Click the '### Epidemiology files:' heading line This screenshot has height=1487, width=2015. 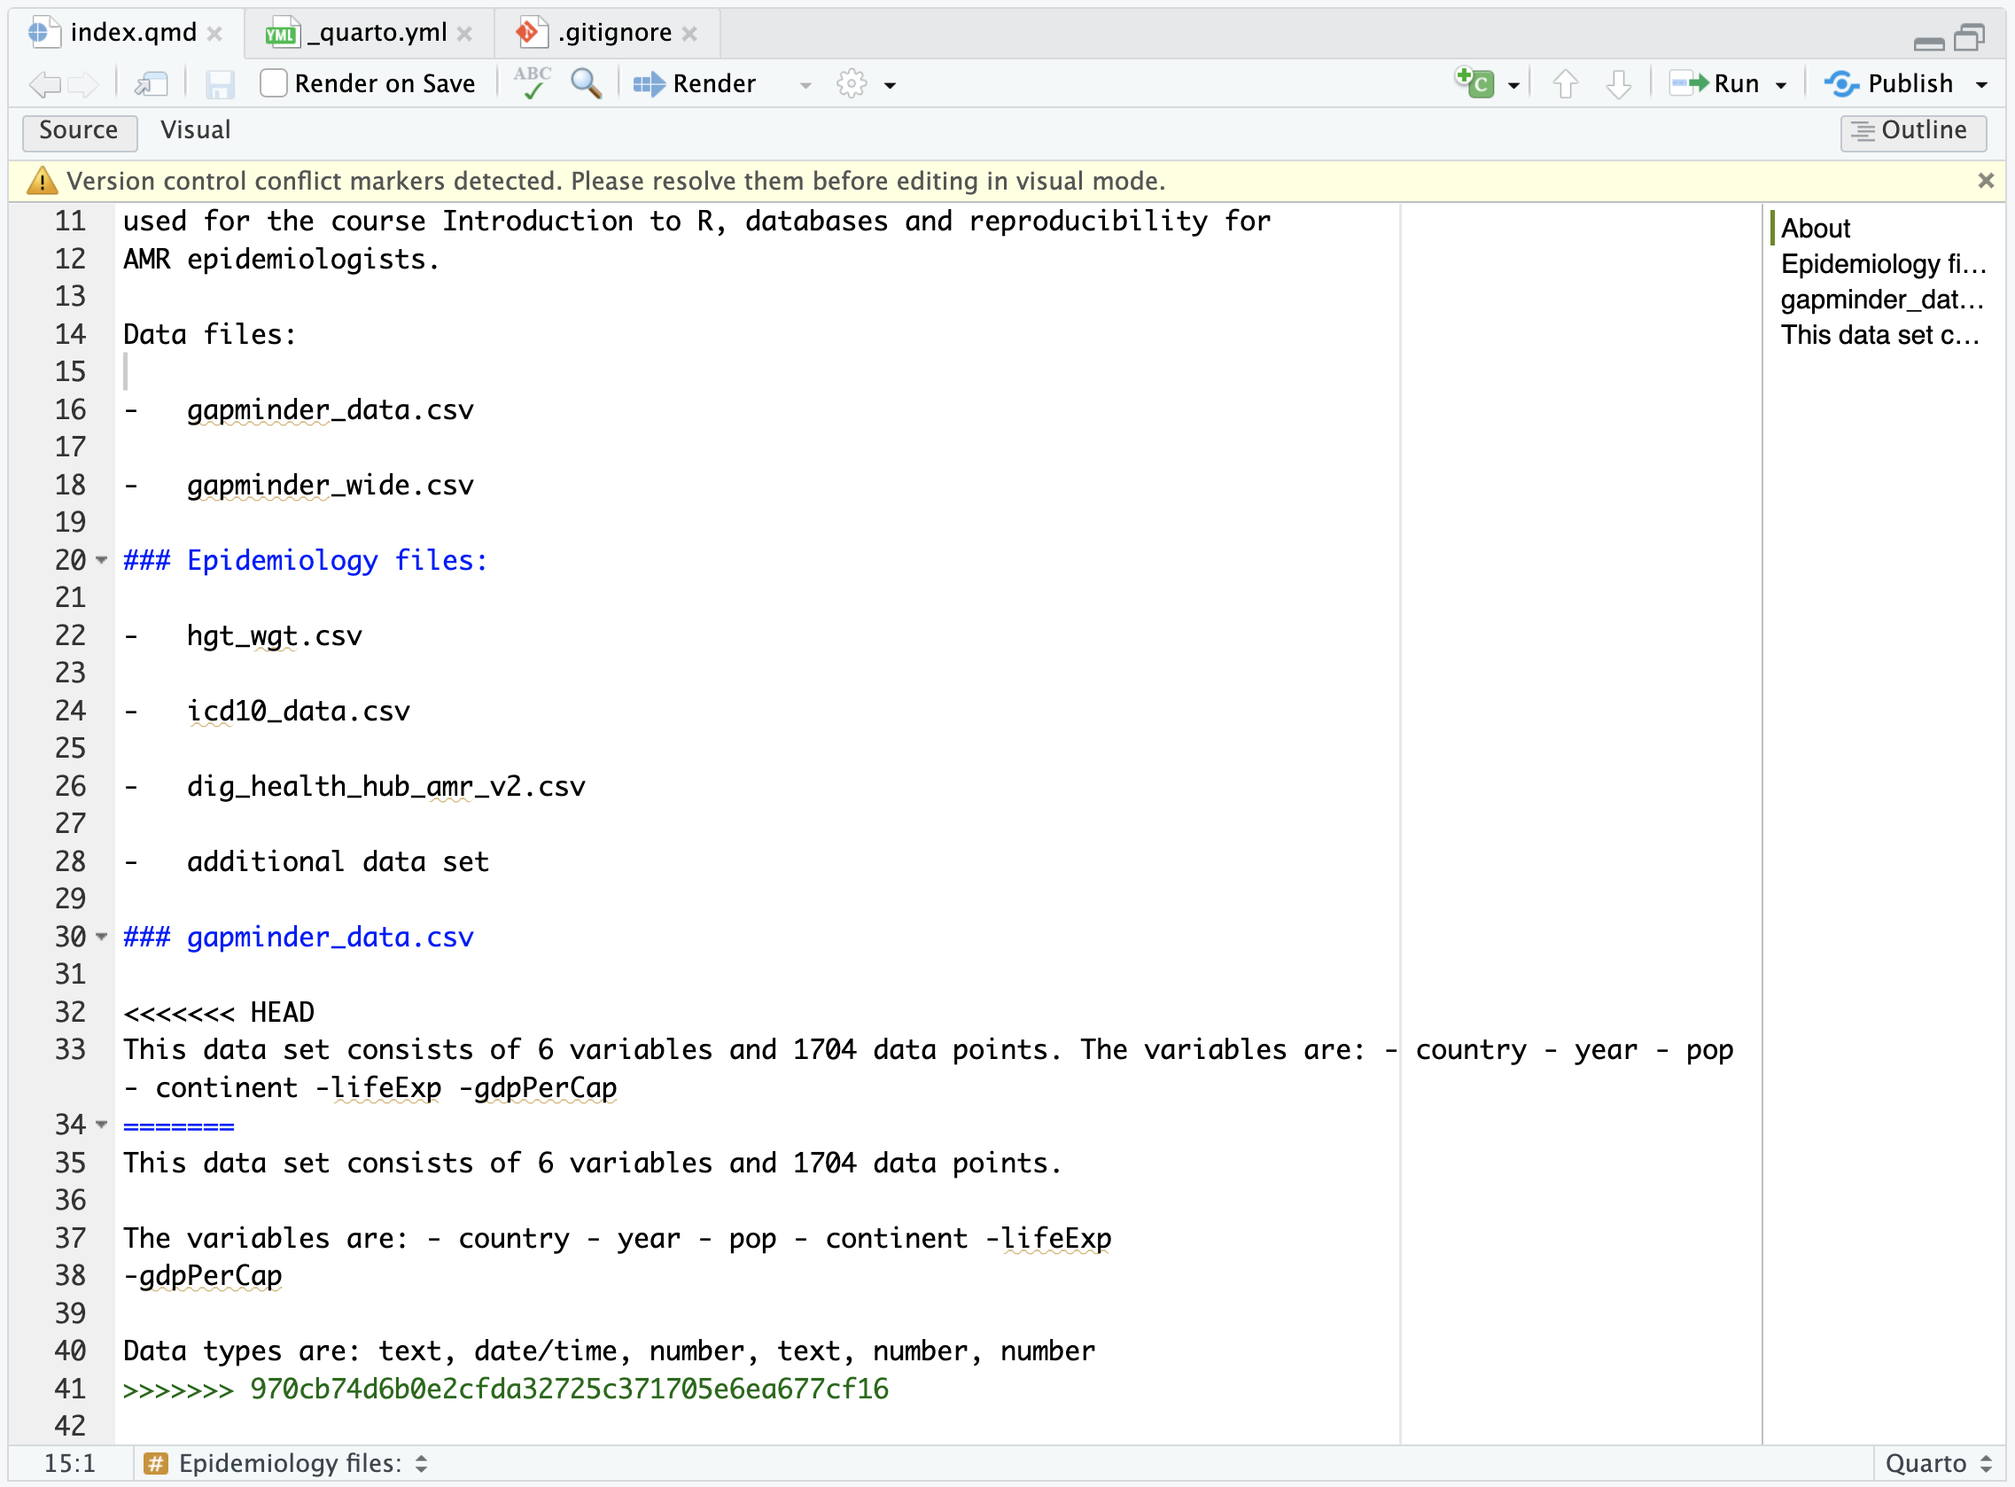coord(305,560)
